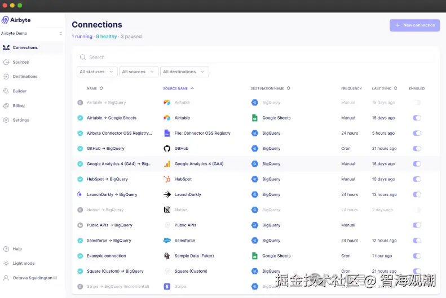This screenshot has width=446, height=298.
Task: Open Billing in the sidebar
Action: pos(32,106)
